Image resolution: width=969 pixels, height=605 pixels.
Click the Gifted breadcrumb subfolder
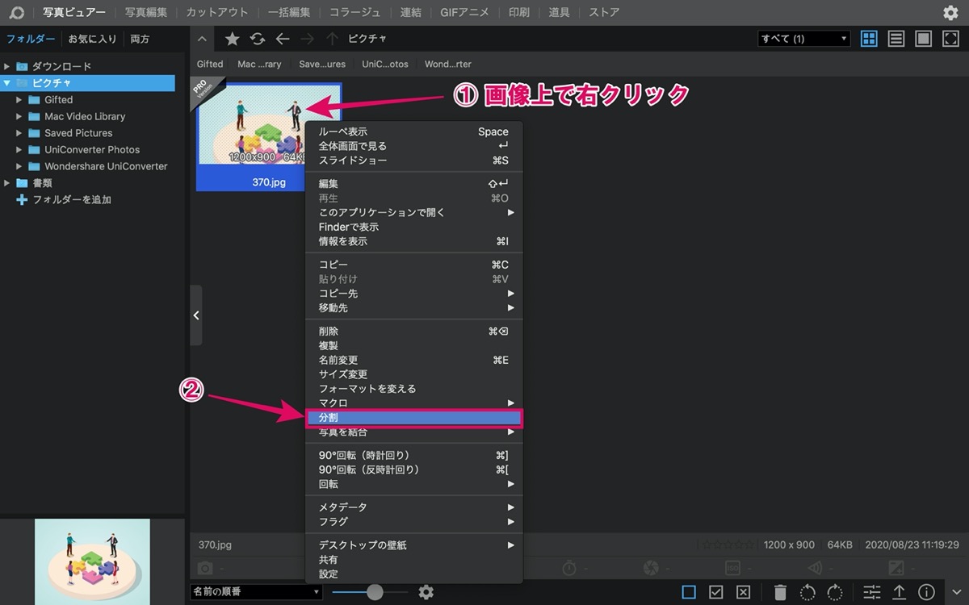click(210, 64)
